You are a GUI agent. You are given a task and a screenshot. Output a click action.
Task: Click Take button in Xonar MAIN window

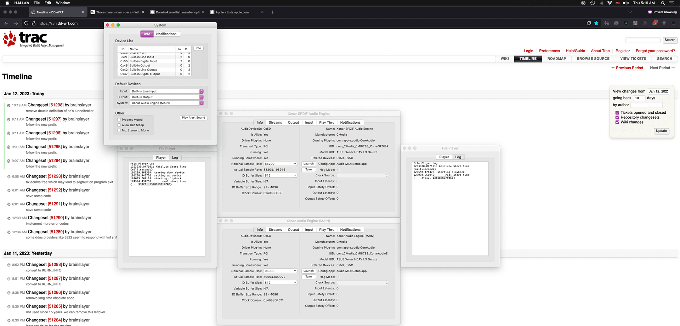coord(308,277)
